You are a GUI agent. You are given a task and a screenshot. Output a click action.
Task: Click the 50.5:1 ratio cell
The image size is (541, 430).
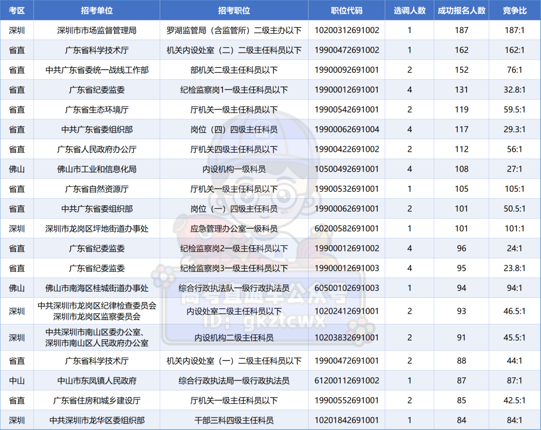click(x=514, y=209)
